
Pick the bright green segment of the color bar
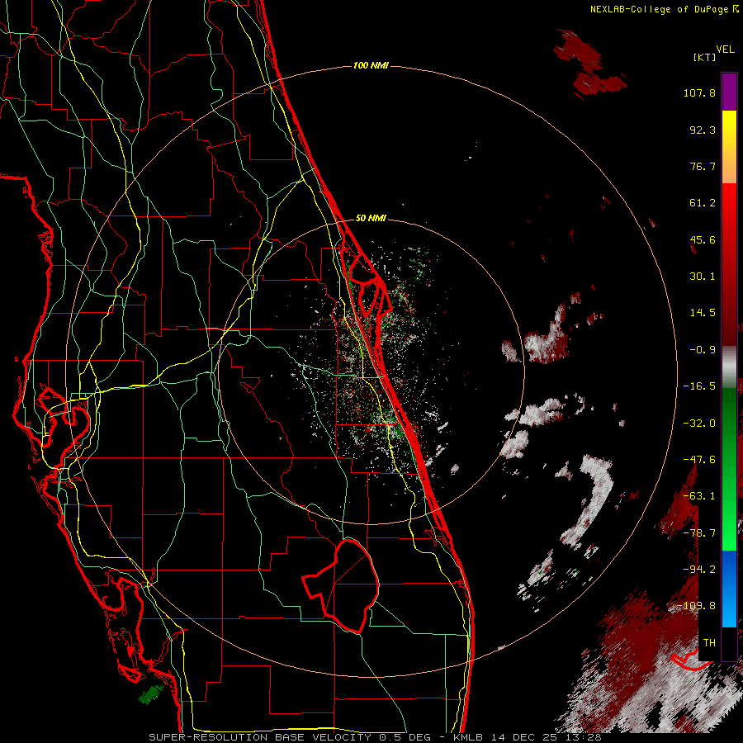[x=729, y=469]
